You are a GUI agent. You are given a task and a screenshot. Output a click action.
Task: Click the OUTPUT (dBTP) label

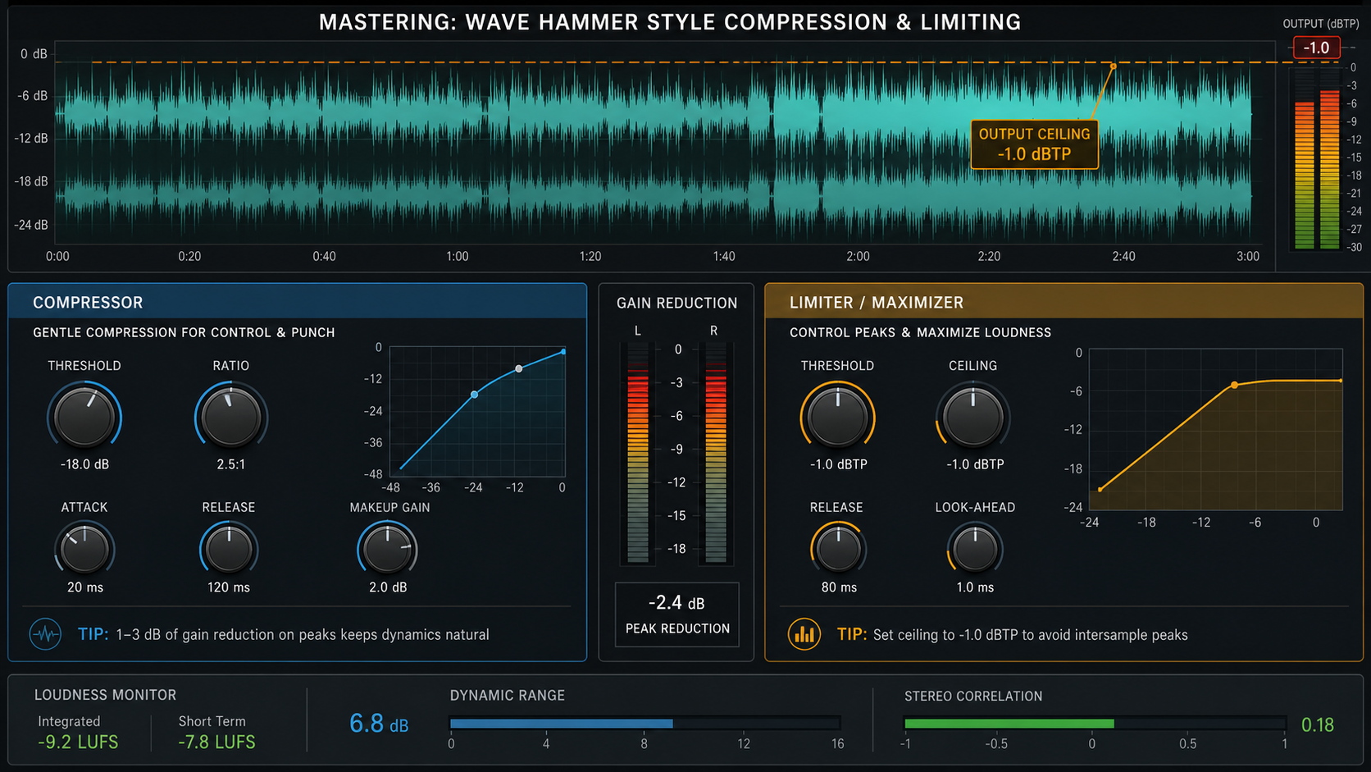[x=1320, y=24]
